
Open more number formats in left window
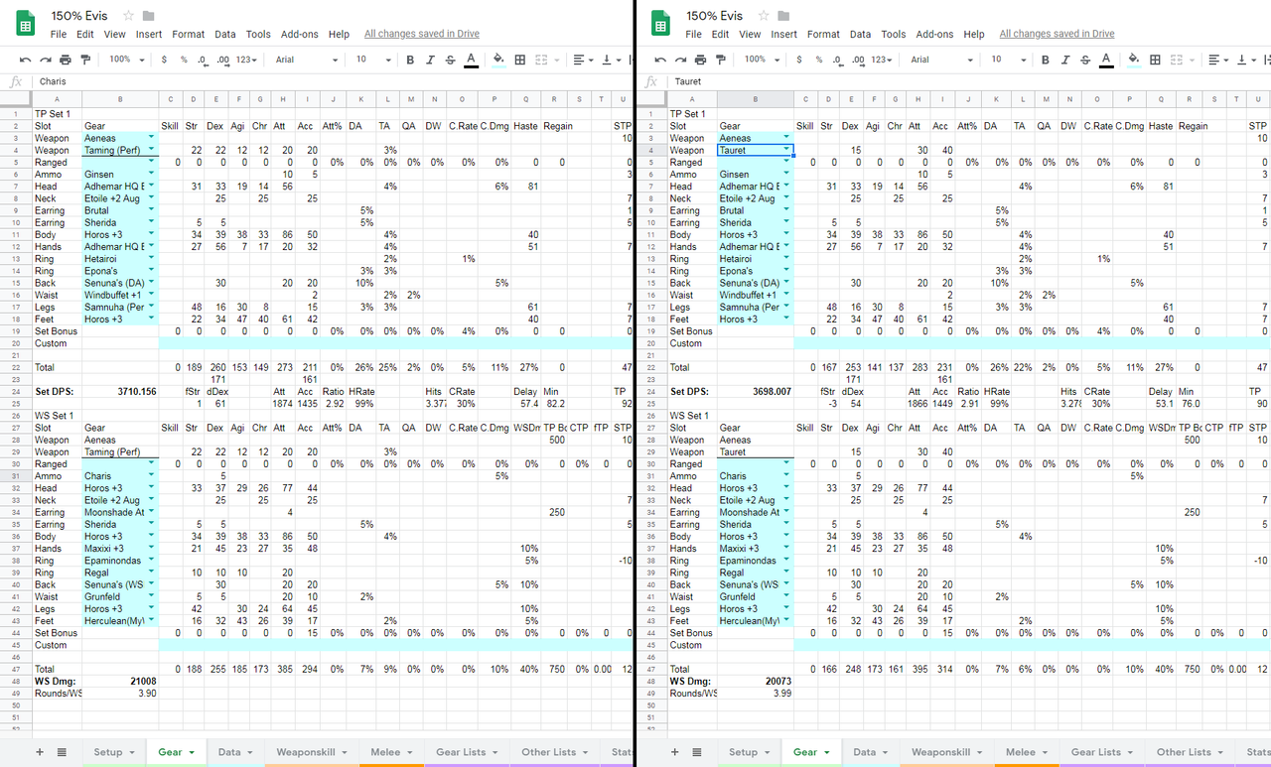tap(247, 60)
